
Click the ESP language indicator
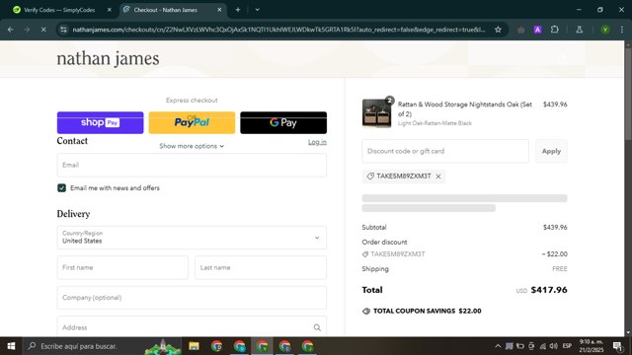pos(567,346)
